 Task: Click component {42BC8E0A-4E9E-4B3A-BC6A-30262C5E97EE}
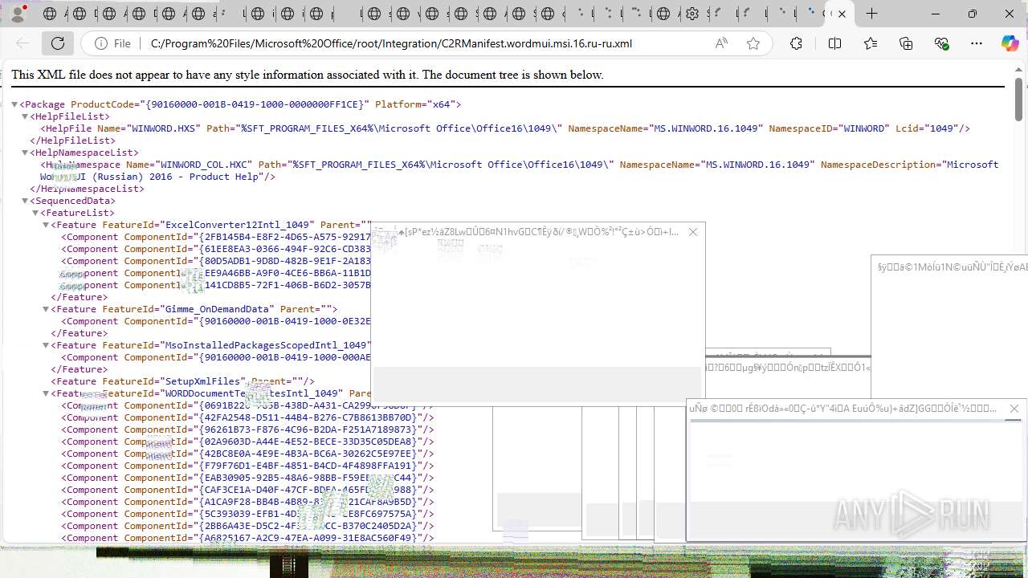248,454
